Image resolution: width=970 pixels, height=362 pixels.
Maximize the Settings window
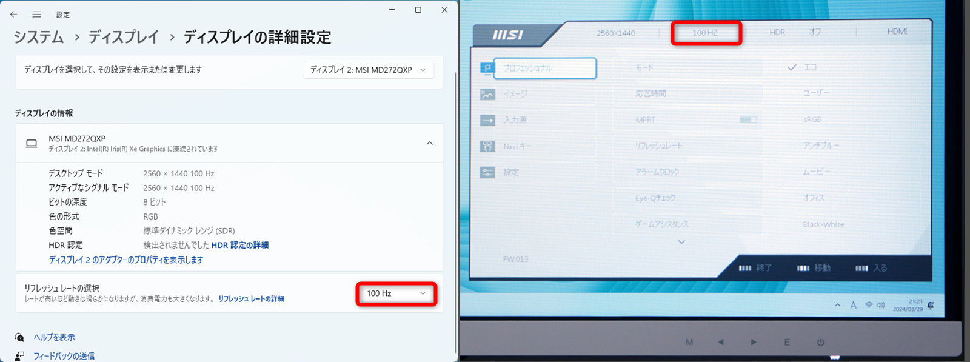[x=418, y=10]
